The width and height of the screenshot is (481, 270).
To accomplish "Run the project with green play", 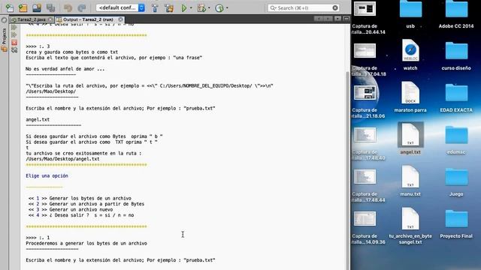I will [183, 8].
